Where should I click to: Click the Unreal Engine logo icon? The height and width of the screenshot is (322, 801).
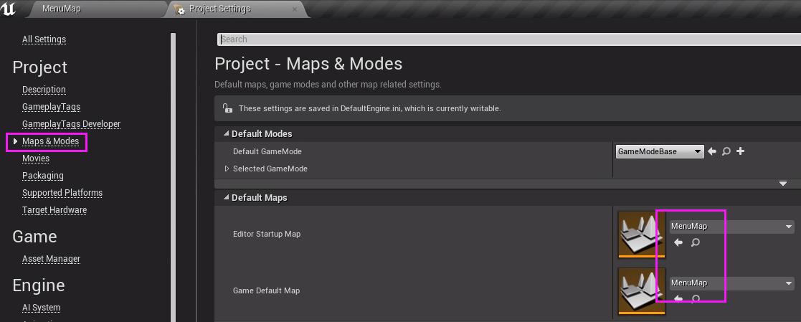[x=9, y=8]
